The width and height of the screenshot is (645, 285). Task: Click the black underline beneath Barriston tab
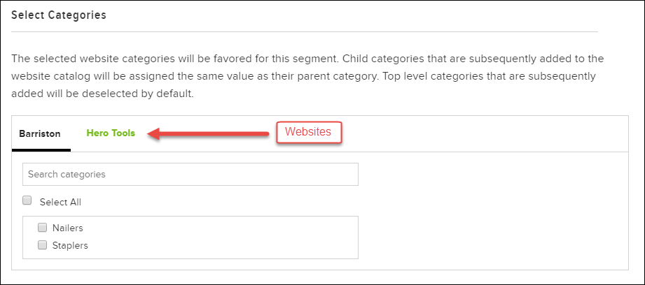click(x=41, y=150)
